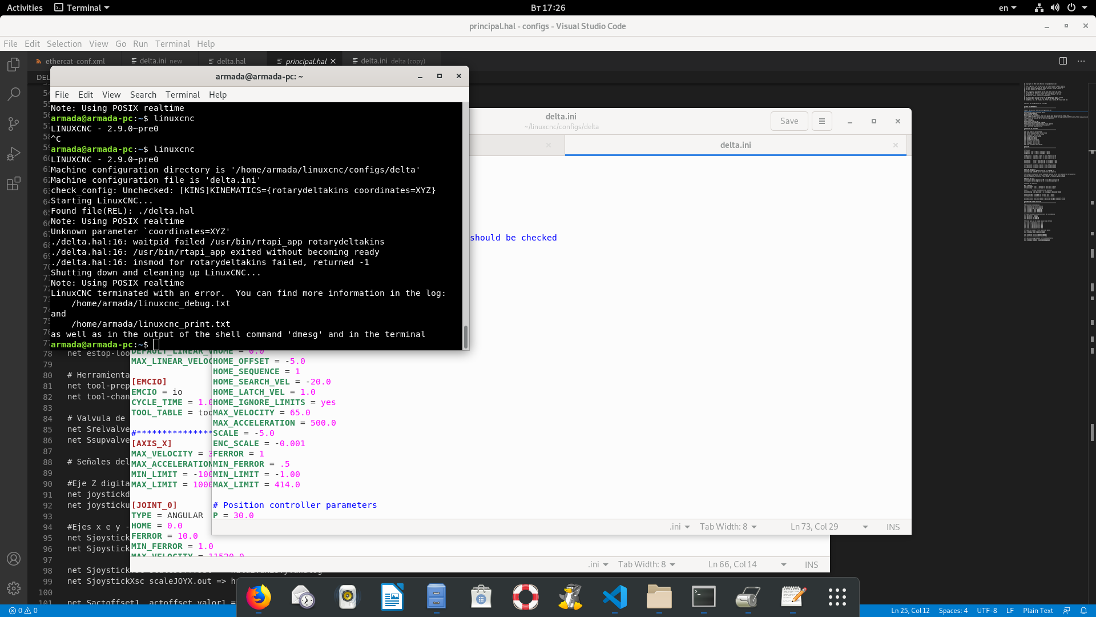Viewport: 1096px width, 617px height.
Task: Open the Source Control view
Action: pyautogui.click(x=14, y=124)
